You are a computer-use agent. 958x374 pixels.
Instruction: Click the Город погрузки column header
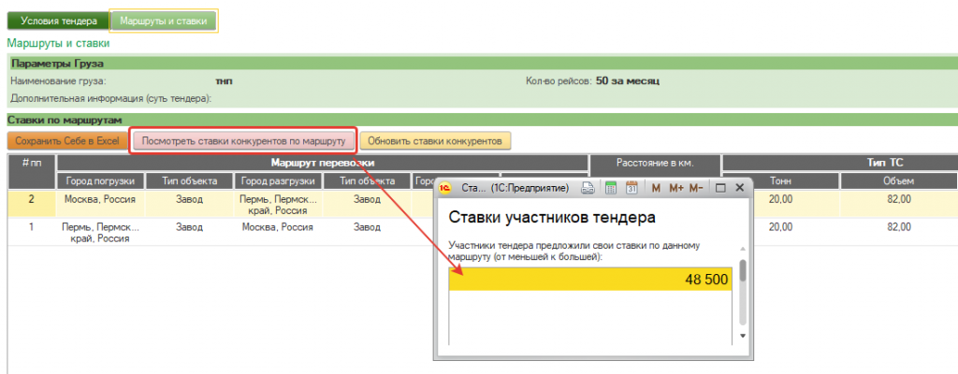[101, 180]
